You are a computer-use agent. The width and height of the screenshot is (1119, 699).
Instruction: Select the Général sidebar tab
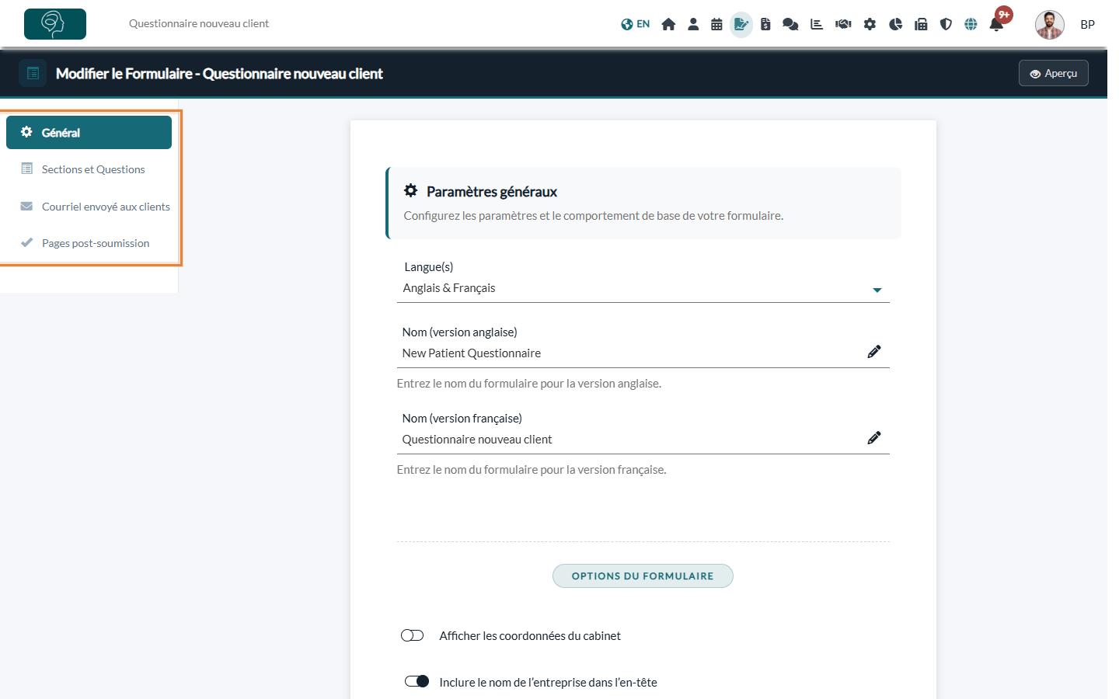pyautogui.click(x=89, y=133)
